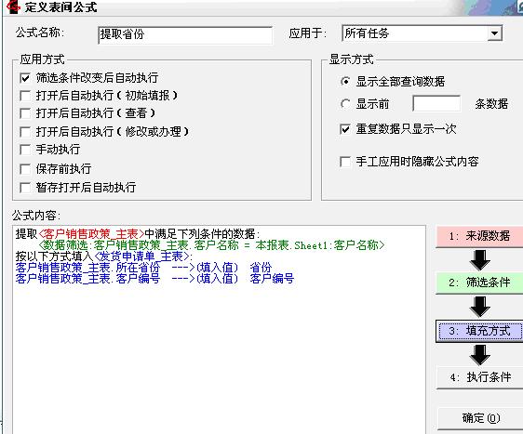Click the 确定 (O) button
This screenshot has height=434, width=523.
pos(480,418)
